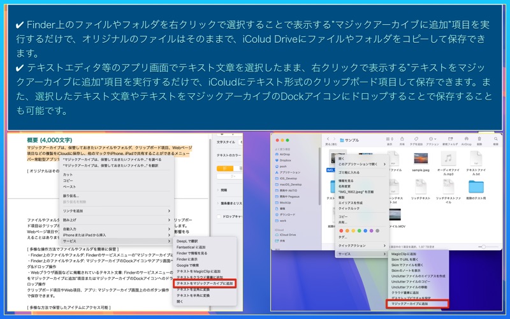Screen dimensions: 510x319
Task: Choose 情報を見る in the context menu
Action: pyautogui.click(x=361, y=181)
